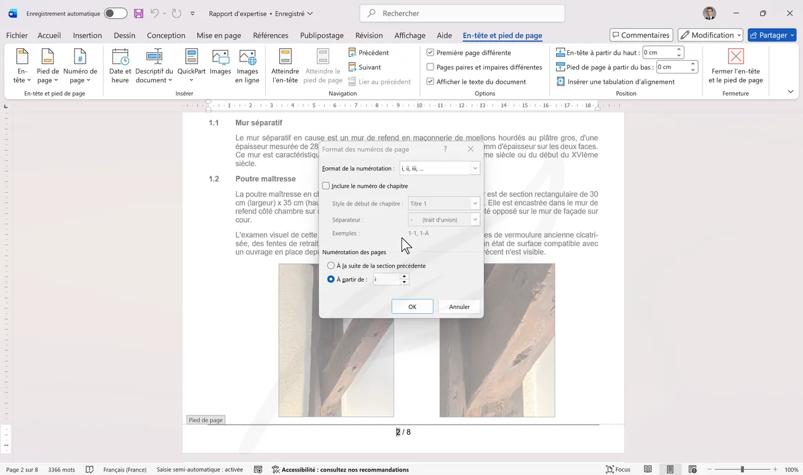Image resolution: width=803 pixels, height=475 pixels.
Task: Select À la suite de la section précédente
Action: point(331,265)
